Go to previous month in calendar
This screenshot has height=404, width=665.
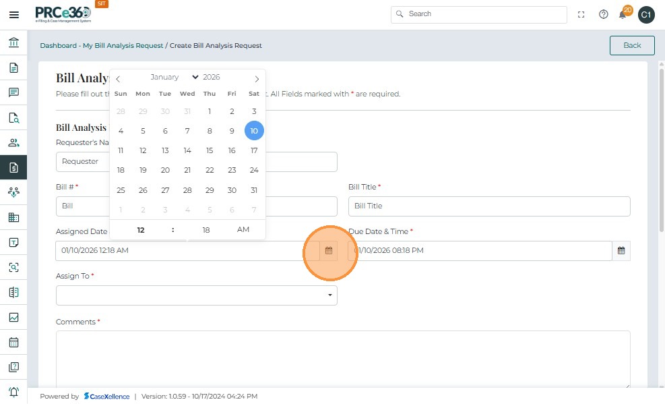pyautogui.click(x=118, y=79)
